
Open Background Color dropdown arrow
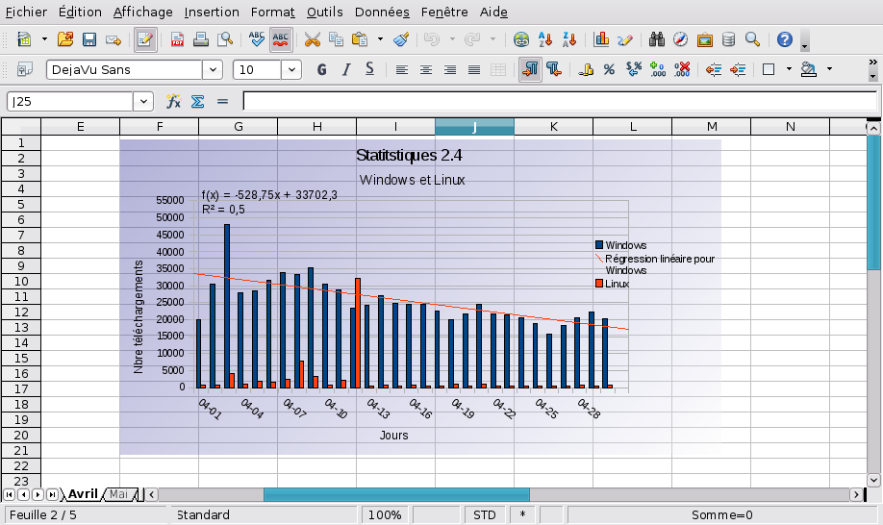(x=829, y=69)
